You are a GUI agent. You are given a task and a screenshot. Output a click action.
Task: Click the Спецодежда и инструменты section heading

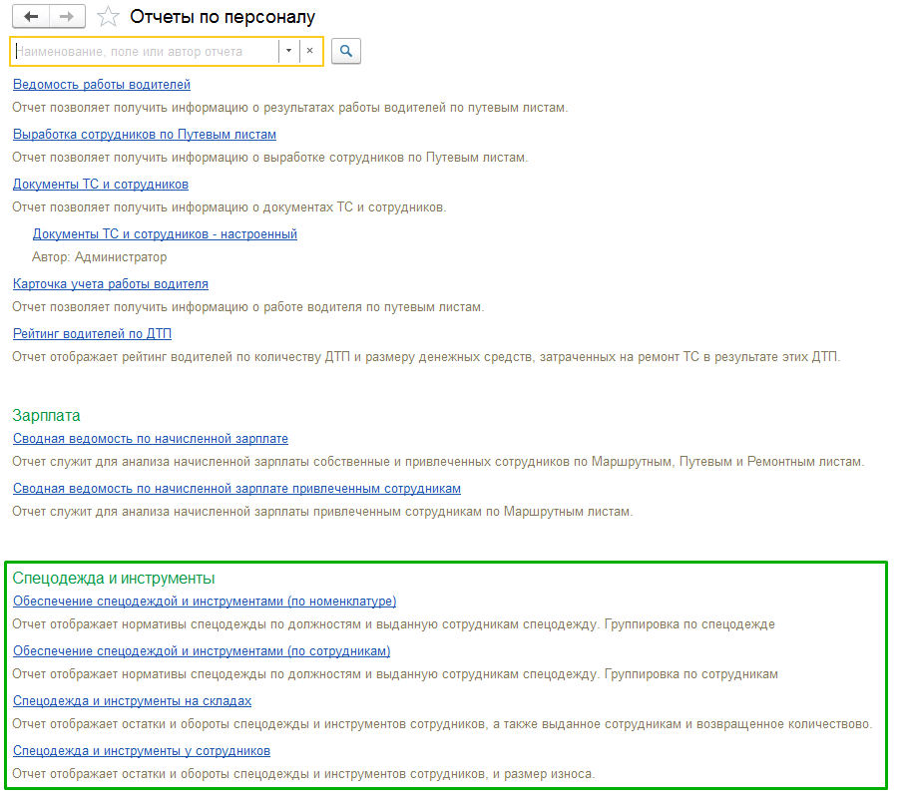click(x=114, y=578)
